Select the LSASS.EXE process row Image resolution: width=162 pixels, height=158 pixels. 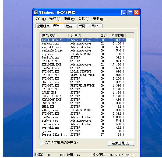tap(83, 92)
